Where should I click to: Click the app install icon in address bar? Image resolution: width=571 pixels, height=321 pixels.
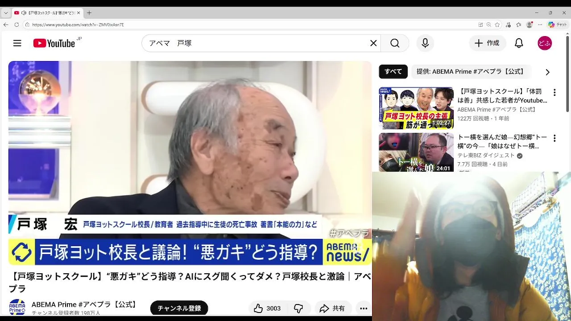[480, 25]
